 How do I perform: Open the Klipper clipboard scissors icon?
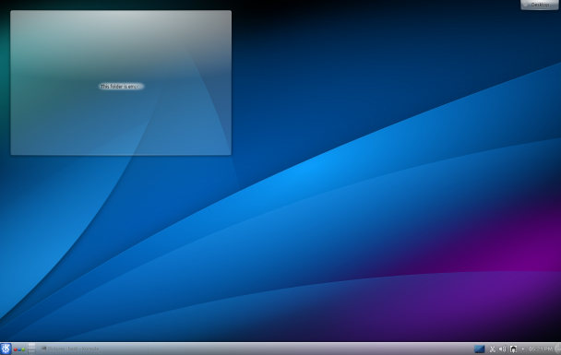point(493,349)
